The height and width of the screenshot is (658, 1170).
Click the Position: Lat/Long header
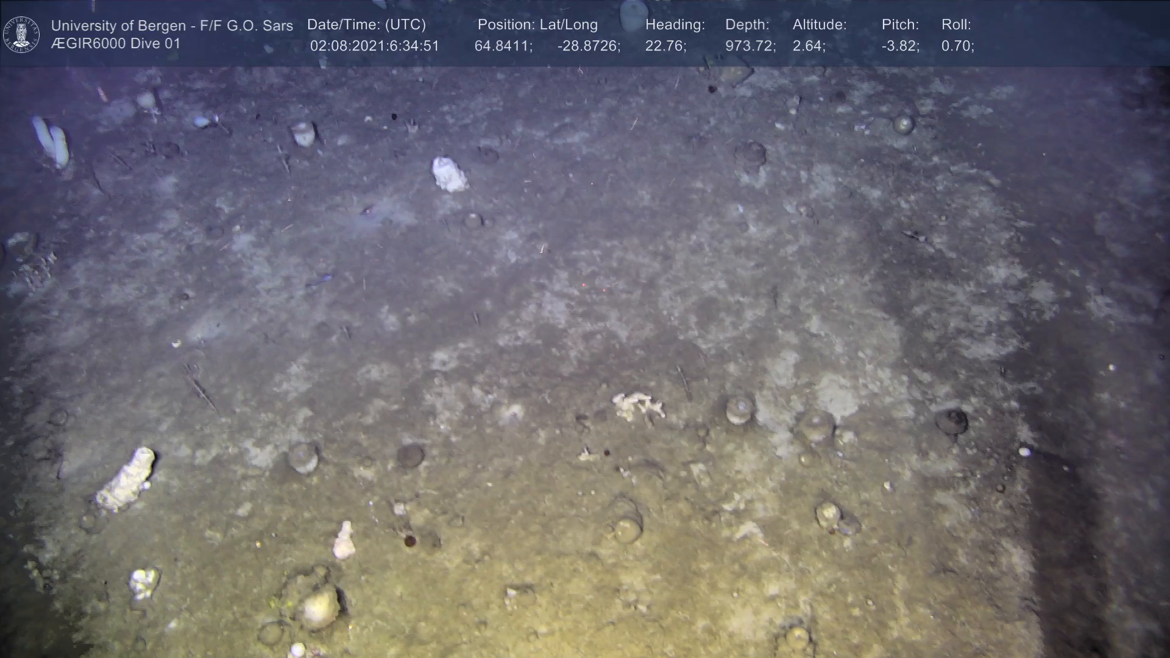[537, 25]
